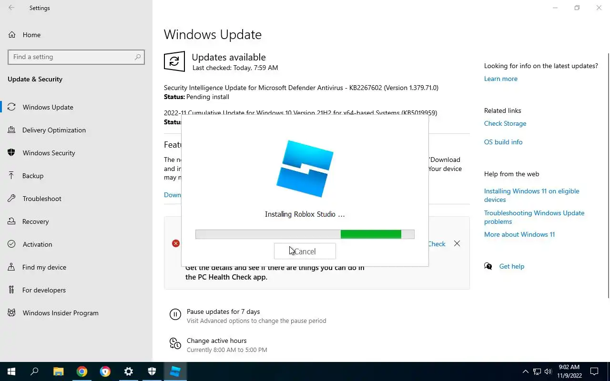Click the Home house icon
This screenshot has width=610, height=381.
[x=12, y=35]
